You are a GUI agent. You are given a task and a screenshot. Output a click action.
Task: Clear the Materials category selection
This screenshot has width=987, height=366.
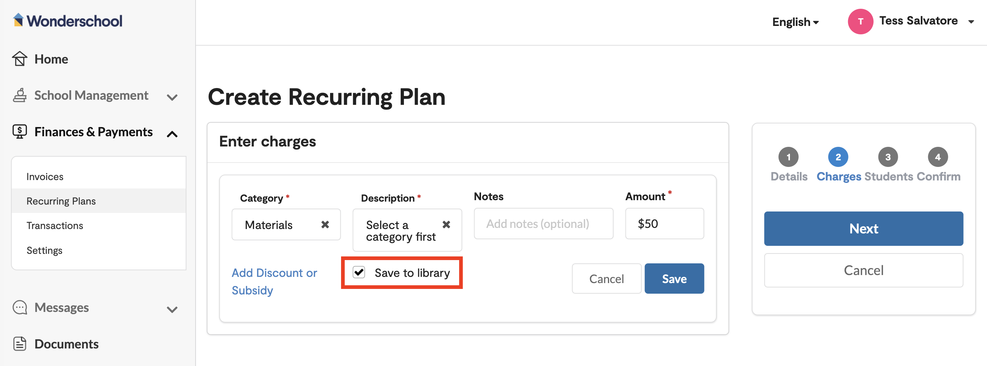tap(325, 225)
